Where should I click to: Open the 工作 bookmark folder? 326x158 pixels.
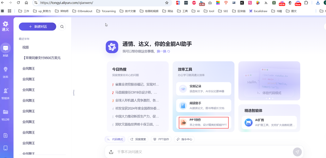24,11
